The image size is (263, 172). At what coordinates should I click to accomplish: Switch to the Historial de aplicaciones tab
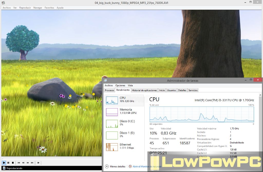(x=144, y=90)
